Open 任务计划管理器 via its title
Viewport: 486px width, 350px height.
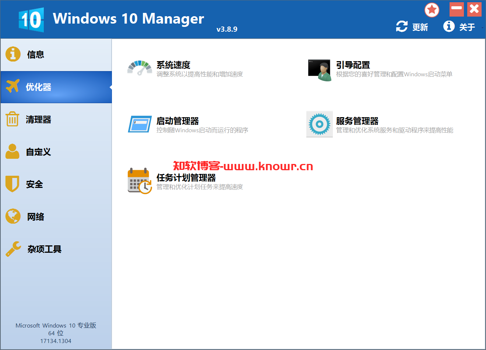[x=186, y=178]
